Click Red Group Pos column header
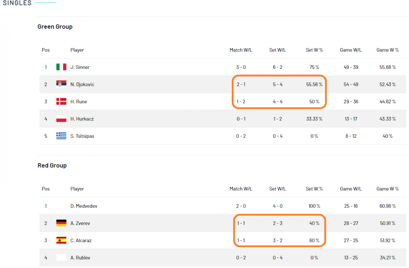This screenshot has width=409, height=268. [46, 189]
